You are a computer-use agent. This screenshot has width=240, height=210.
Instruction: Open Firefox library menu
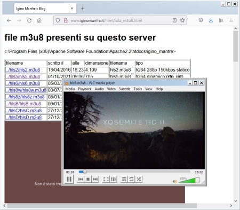coord(221,20)
